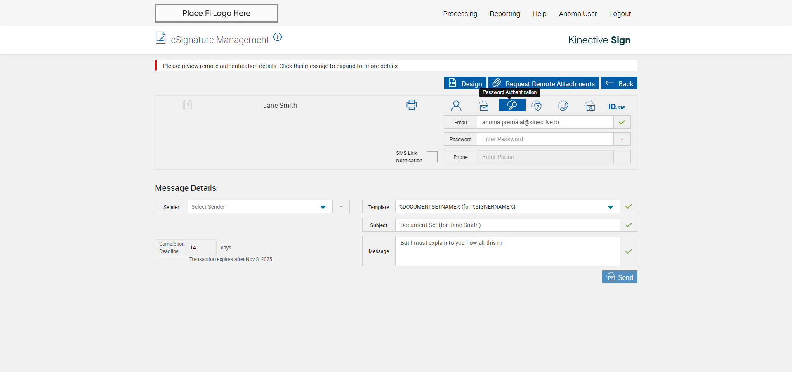Click the Enter Password field
The image size is (792, 372).
click(544, 139)
